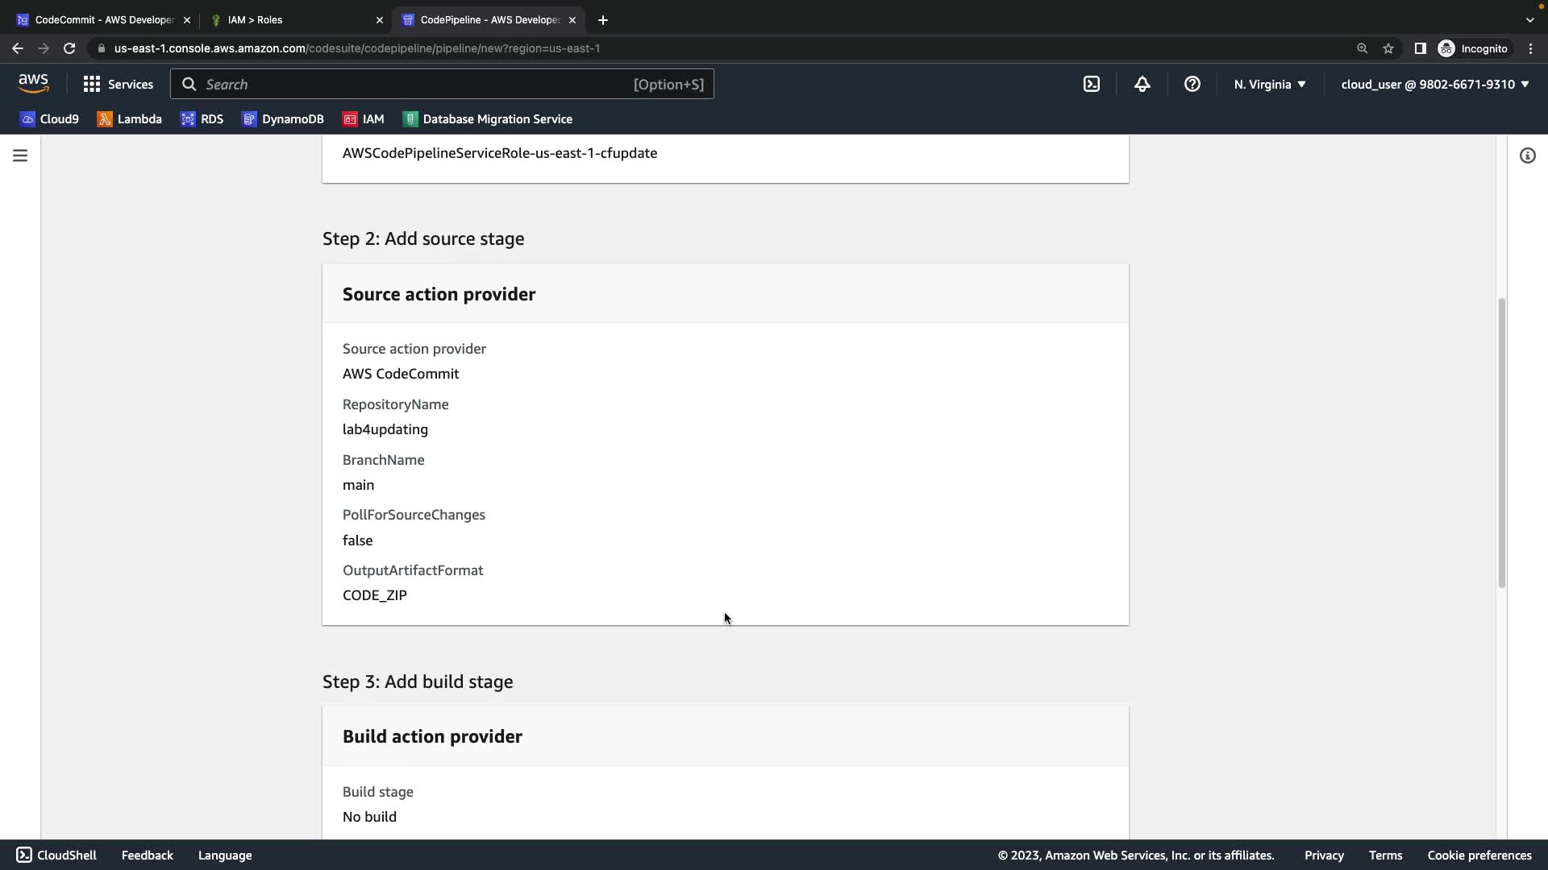Open the AWS CloudShell icon in top bar
The width and height of the screenshot is (1548, 870).
click(x=1092, y=84)
